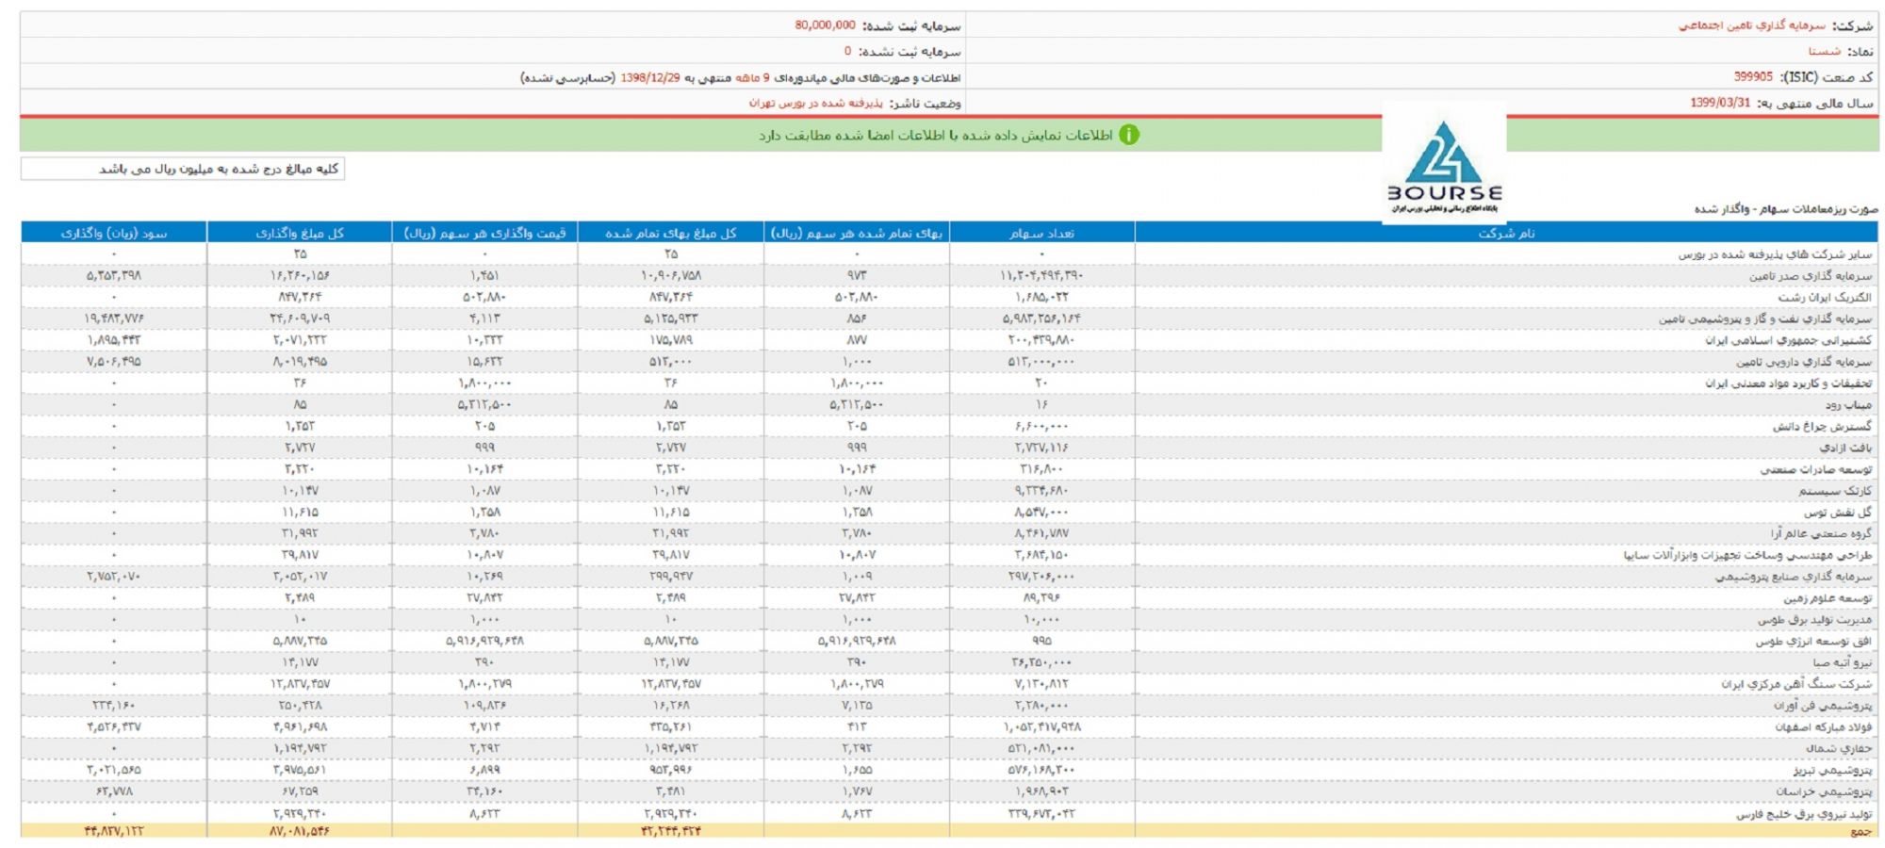The height and width of the screenshot is (848, 1885).
Task: Click the 'کل مبلغ بهای تمام شده' column header
Action: pos(671,233)
